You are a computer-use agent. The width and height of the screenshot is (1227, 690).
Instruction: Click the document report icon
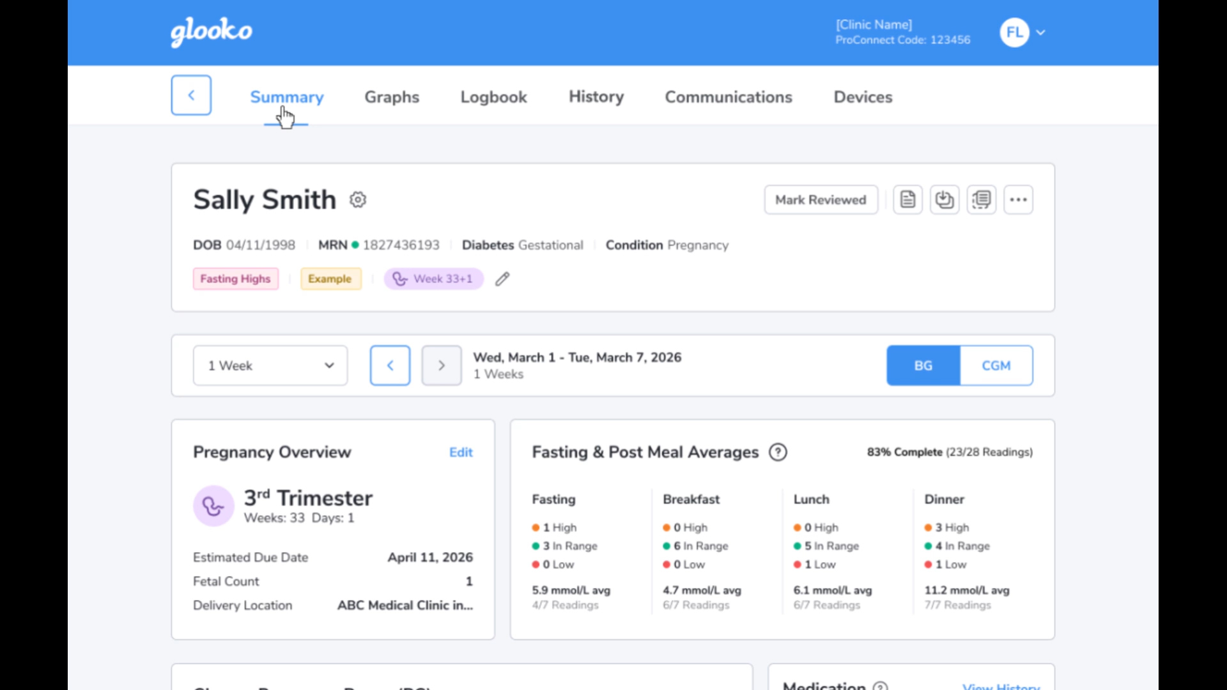tap(907, 200)
